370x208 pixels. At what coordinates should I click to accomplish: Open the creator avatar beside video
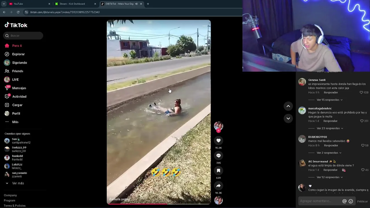tap(219, 126)
